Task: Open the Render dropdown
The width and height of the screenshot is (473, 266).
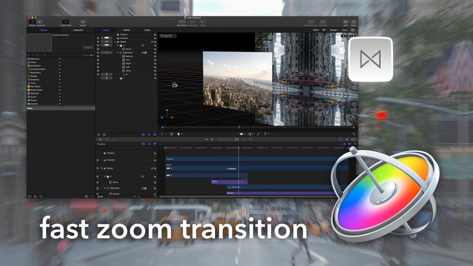Action: click(334, 30)
